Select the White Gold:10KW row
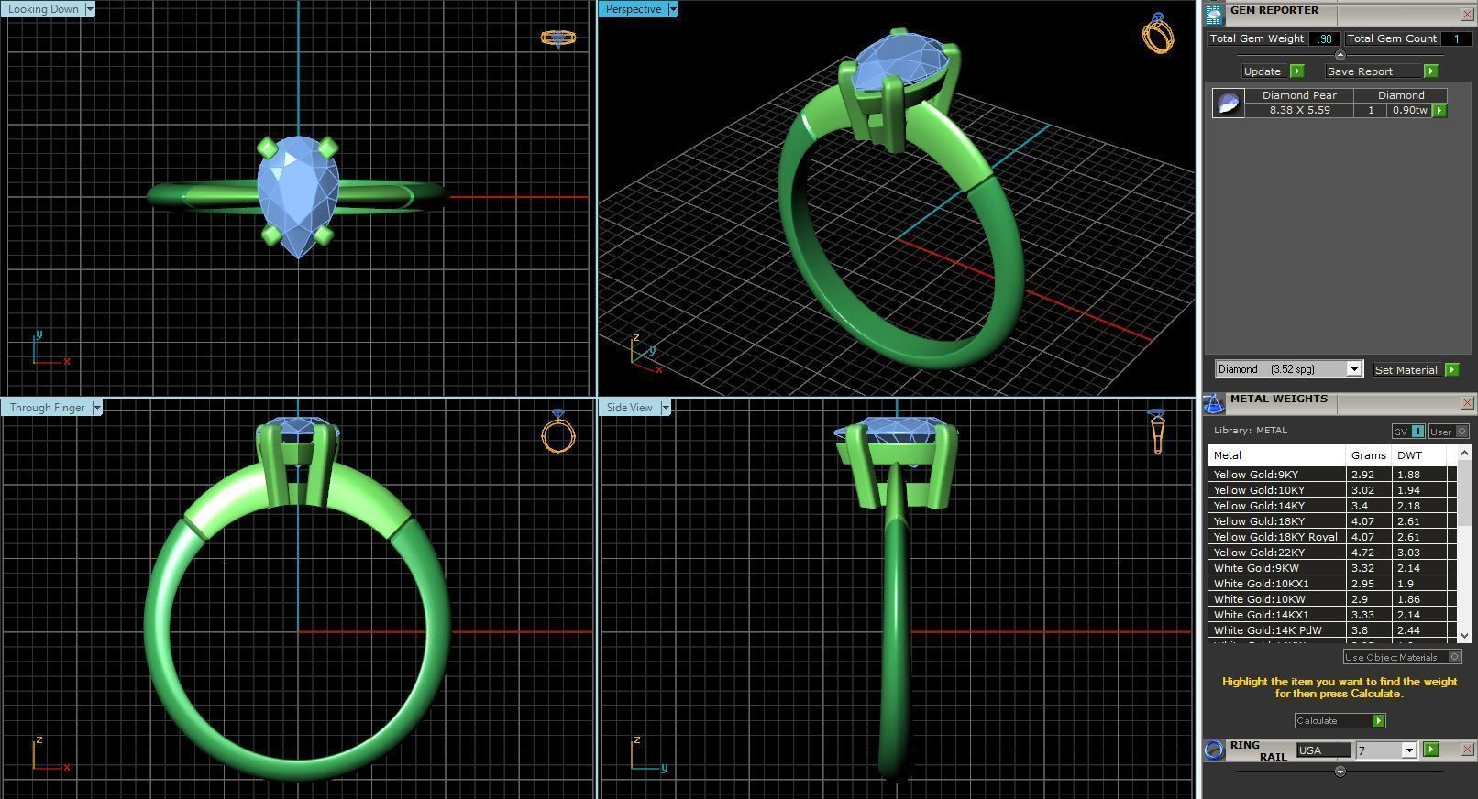Viewport: 1478px width, 799px height. click(1332, 599)
